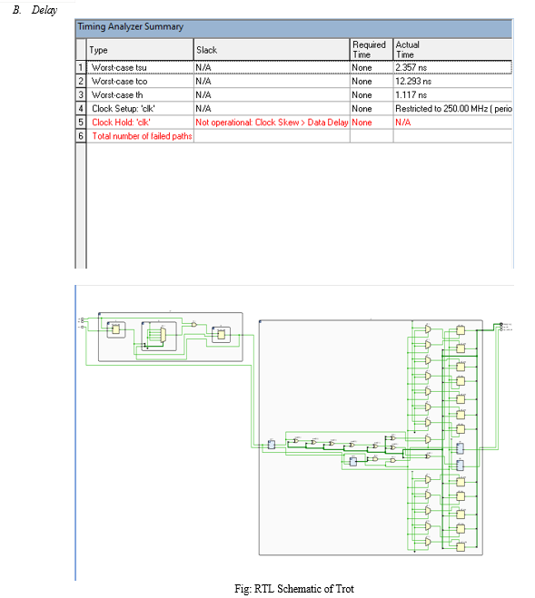
Task: Select 'Total number of failed paths' row
Action: 300,136
